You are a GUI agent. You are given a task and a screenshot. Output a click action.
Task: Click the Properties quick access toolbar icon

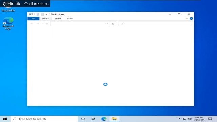tap(38, 14)
